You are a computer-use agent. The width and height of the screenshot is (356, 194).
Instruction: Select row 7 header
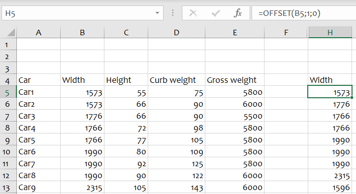[8, 116]
